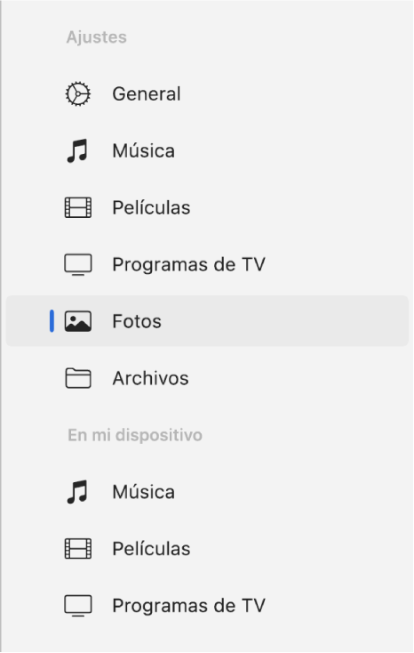Viewport: 414px width, 653px height.
Task: Show Películas in En mi dispositivo
Action: [207, 549]
